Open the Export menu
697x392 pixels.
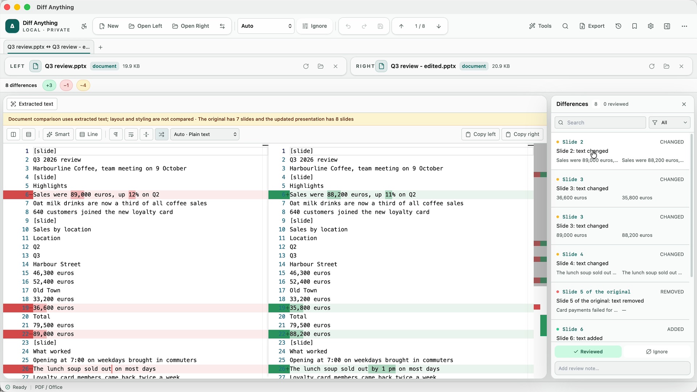[592, 26]
